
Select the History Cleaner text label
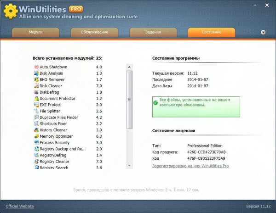[53, 130]
